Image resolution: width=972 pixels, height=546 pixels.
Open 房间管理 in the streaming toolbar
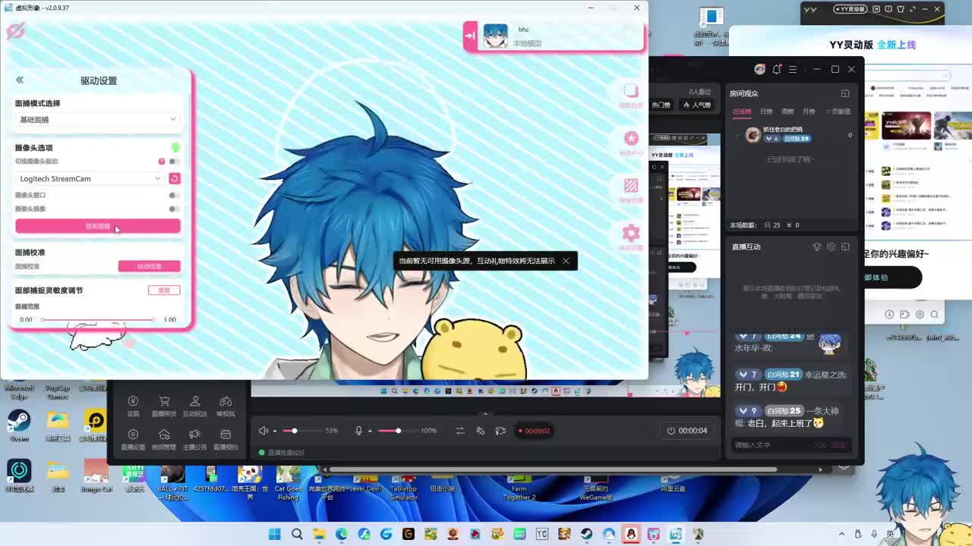(164, 438)
